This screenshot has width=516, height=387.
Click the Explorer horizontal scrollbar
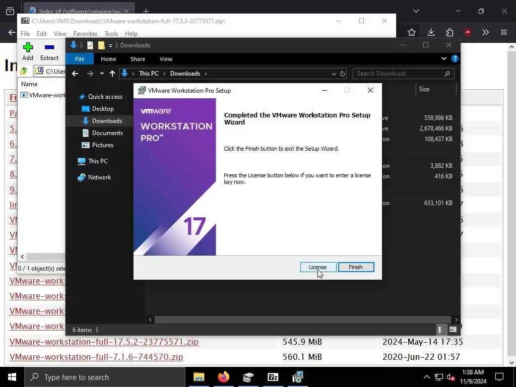point(302,319)
